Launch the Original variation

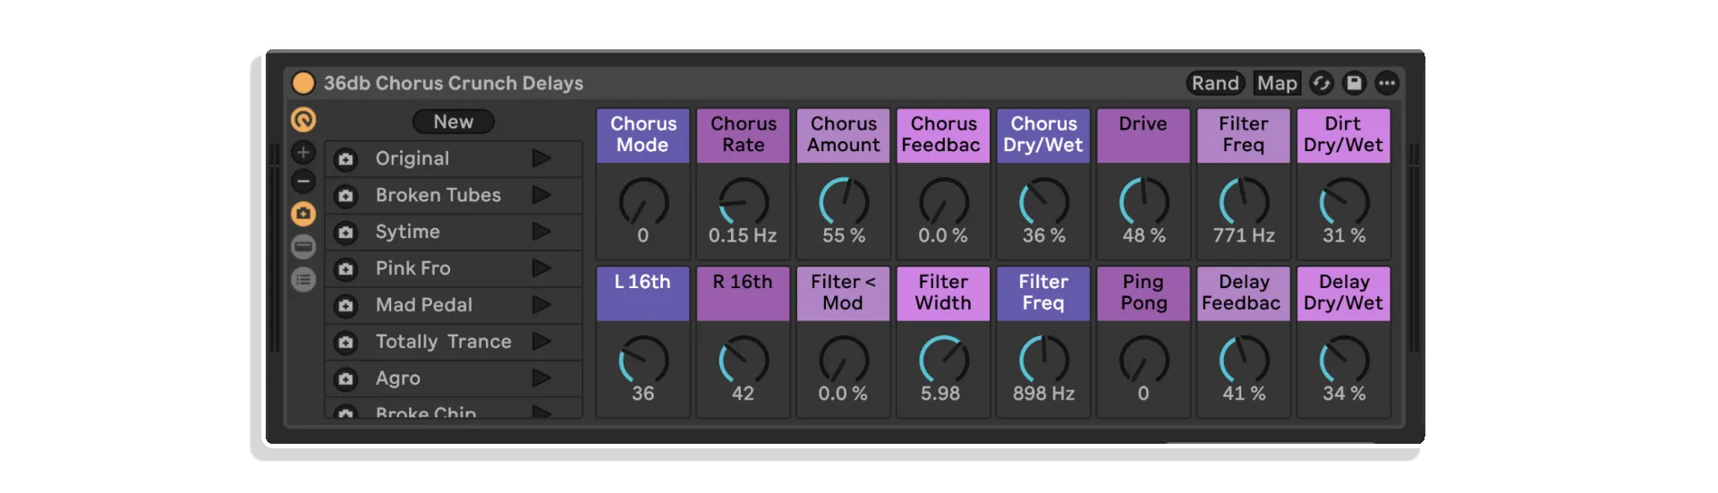[541, 158]
